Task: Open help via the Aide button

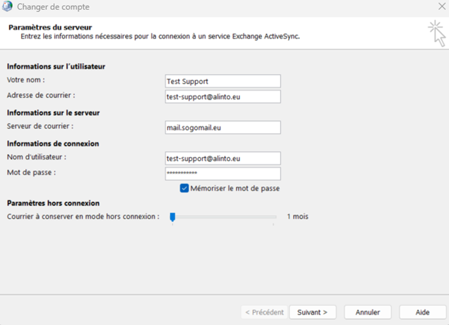Action: pyautogui.click(x=423, y=312)
